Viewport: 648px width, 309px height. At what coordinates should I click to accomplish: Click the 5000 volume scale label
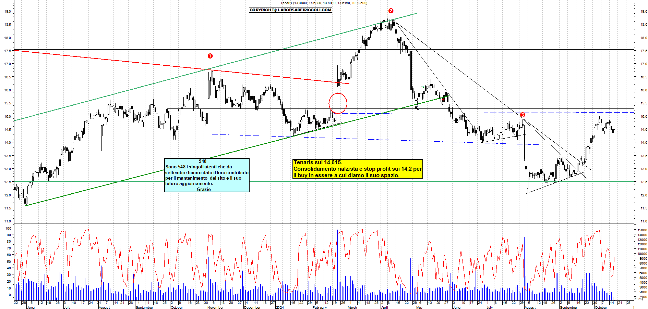(643, 278)
